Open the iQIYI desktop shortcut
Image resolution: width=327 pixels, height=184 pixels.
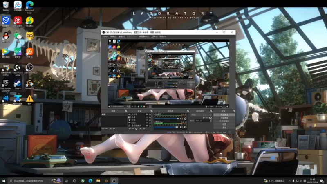click(18, 53)
